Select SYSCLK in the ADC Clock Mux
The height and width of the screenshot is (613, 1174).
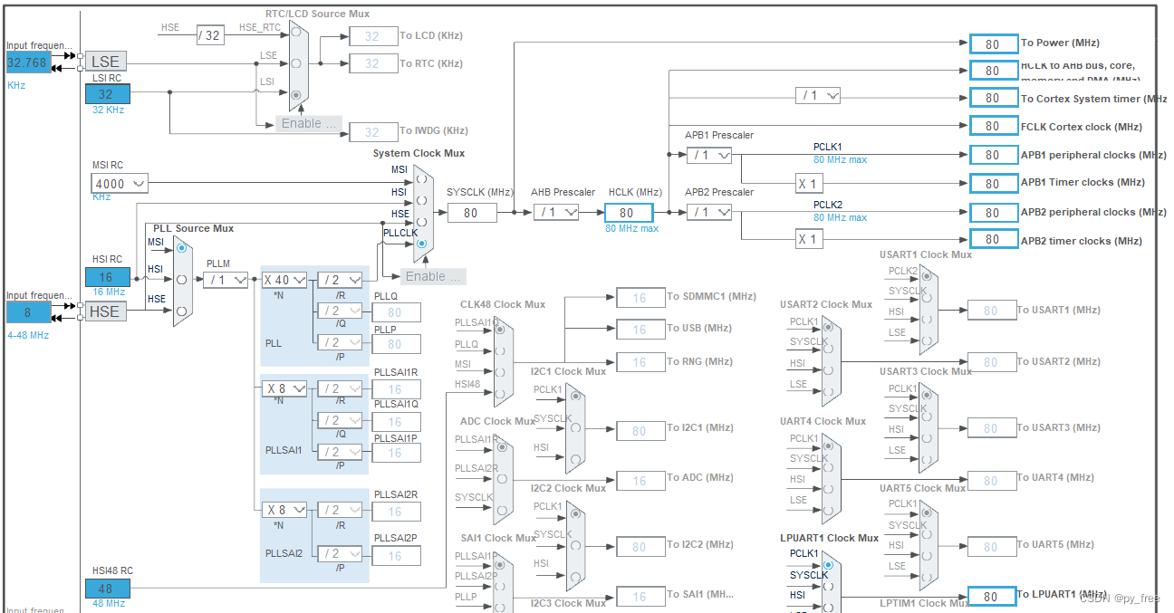[502, 509]
